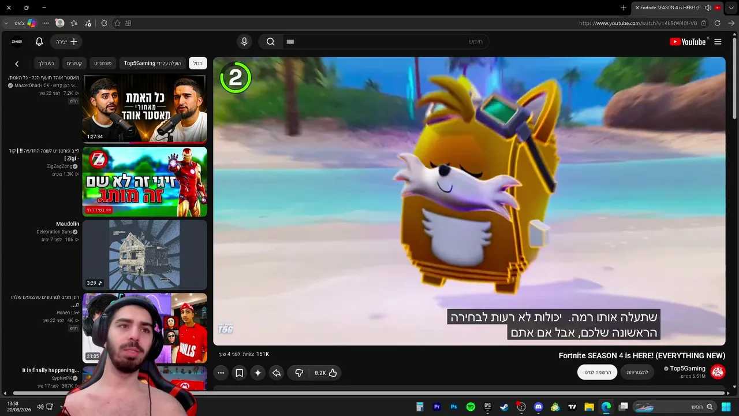Image resolution: width=739 pixels, height=416 pixels.
Task: Show more filter chips with the arrow
Action: [x=17, y=64]
